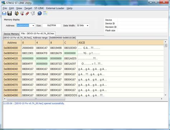Click address row 0x08004020

pyautogui.click(x=12, y=59)
